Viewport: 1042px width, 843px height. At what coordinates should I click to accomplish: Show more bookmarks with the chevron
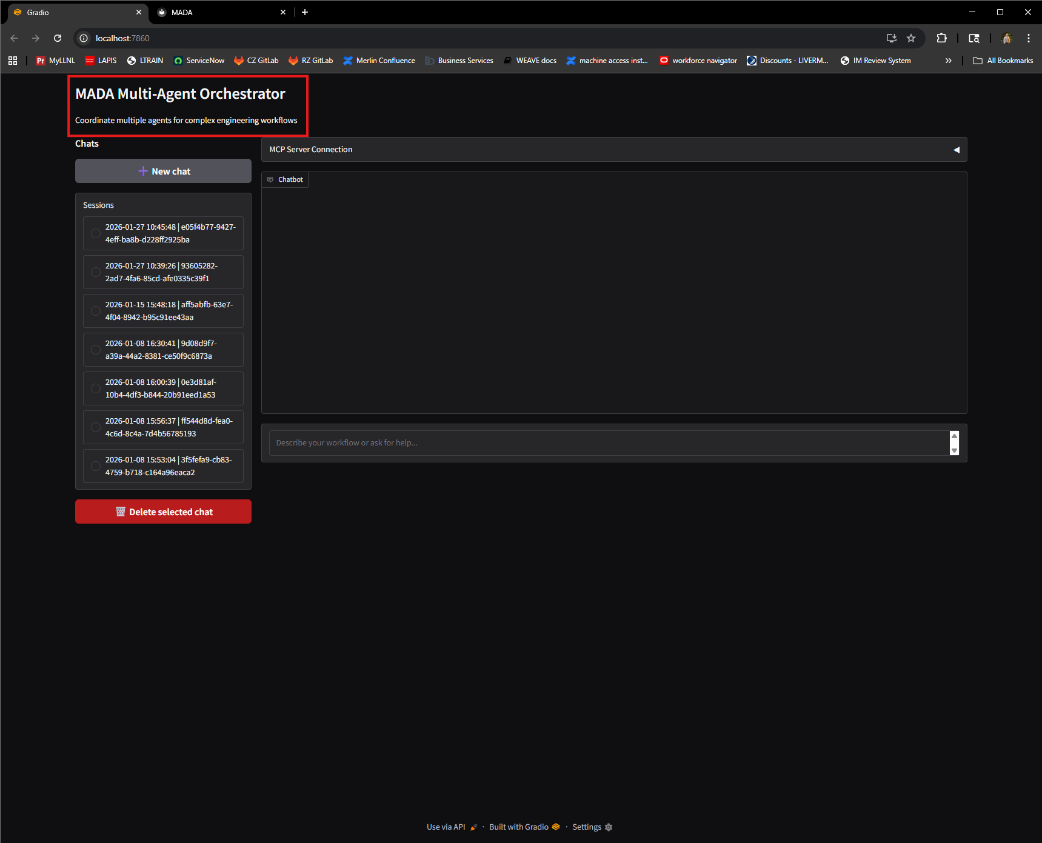pyautogui.click(x=949, y=61)
